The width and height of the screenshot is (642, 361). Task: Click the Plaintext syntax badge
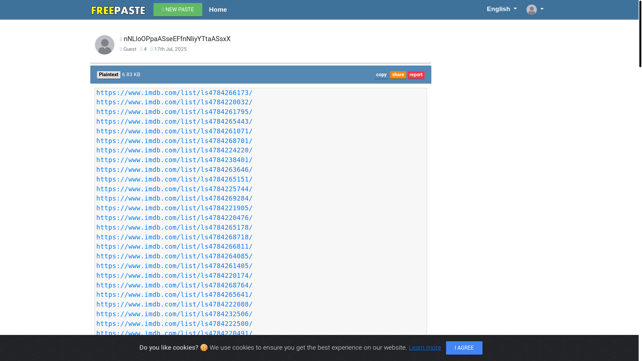coord(109,75)
